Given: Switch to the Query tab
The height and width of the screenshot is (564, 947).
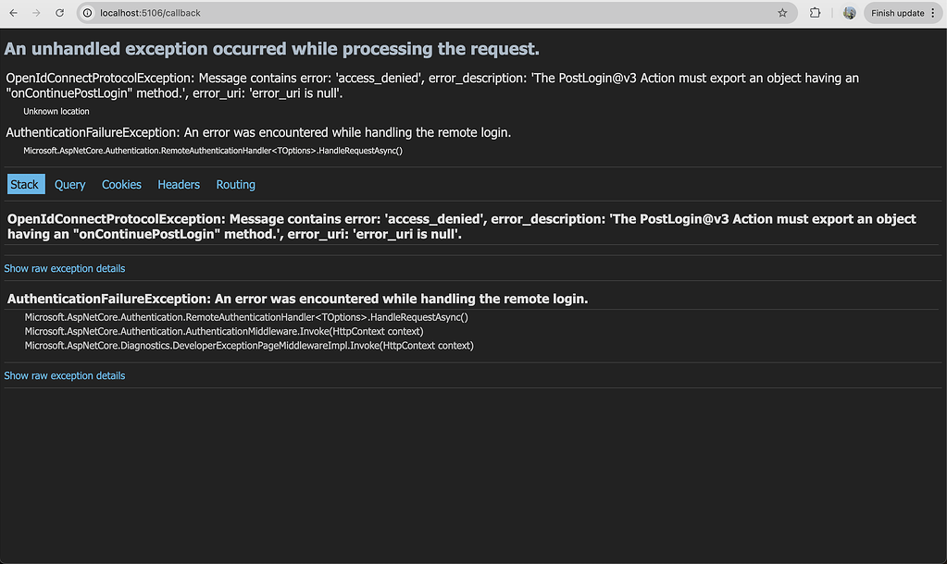Looking at the screenshot, I should (x=69, y=185).
